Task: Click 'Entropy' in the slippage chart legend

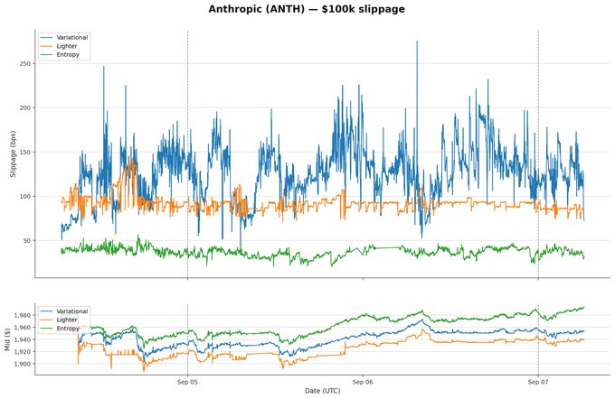Action: point(68,55)
